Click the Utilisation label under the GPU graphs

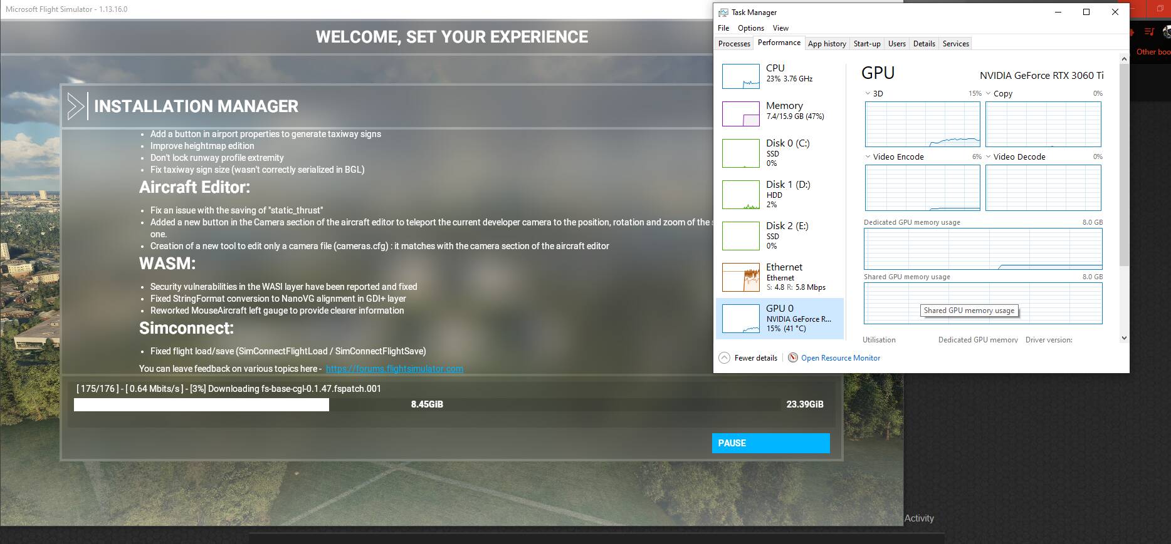point(879,340)
